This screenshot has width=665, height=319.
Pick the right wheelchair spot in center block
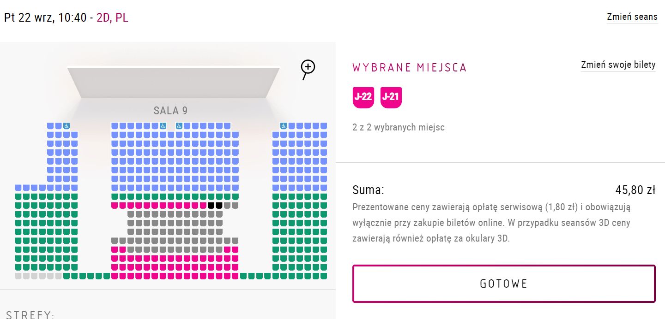click(179, 126)
